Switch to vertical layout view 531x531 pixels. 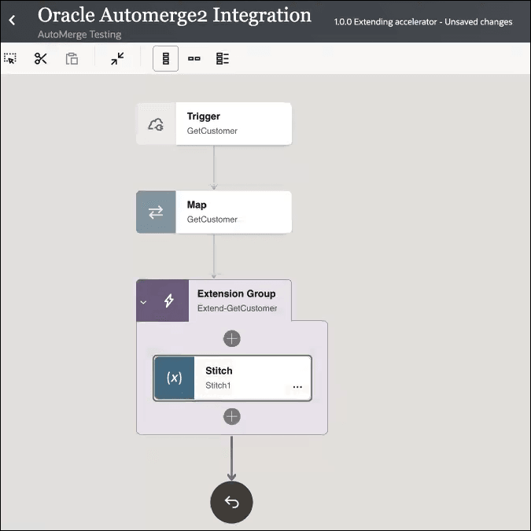click(x=166, y=58)
